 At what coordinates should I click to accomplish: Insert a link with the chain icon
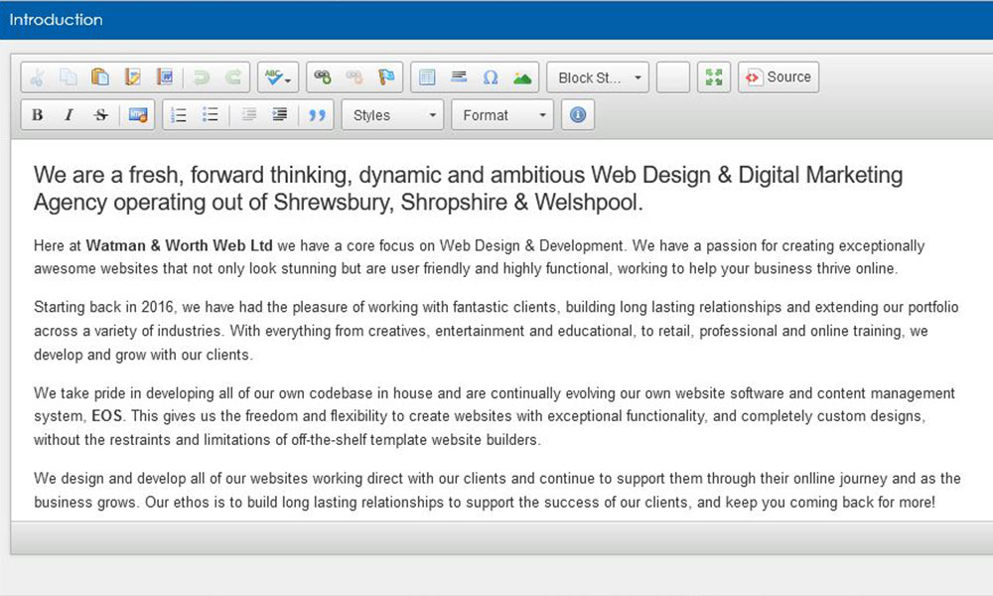(322, 77)
